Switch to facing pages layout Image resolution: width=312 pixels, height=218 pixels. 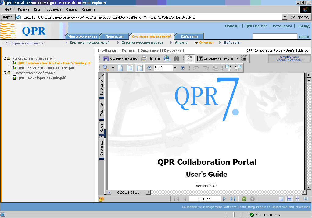click(x=306, y=199)
